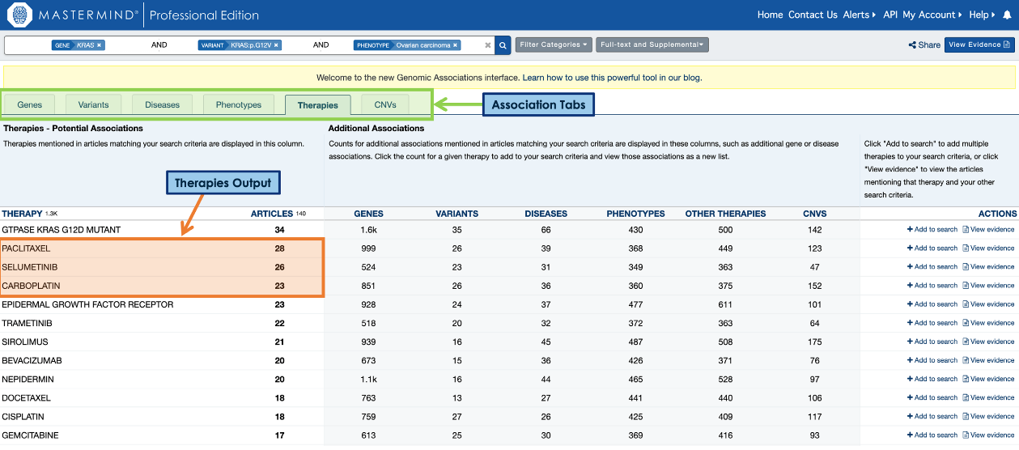This screenshot has width=1019, height=450.
Task: Add TRAMETINIB to search
Action: pos(932,323)
